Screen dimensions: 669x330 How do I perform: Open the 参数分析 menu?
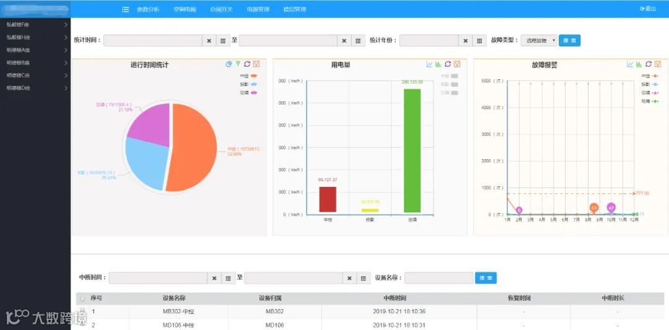coord(147,9)
